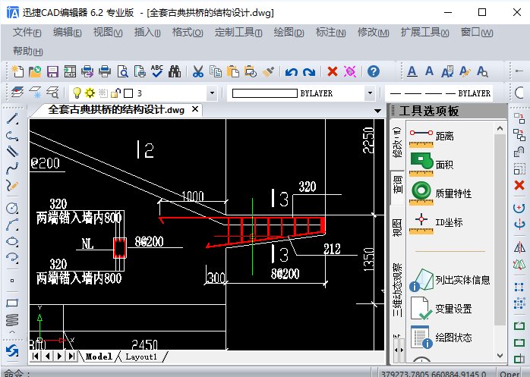Select the Helix spiral tool
The width and height of the screenshot is (530, 377).
(x=12, y=320)
